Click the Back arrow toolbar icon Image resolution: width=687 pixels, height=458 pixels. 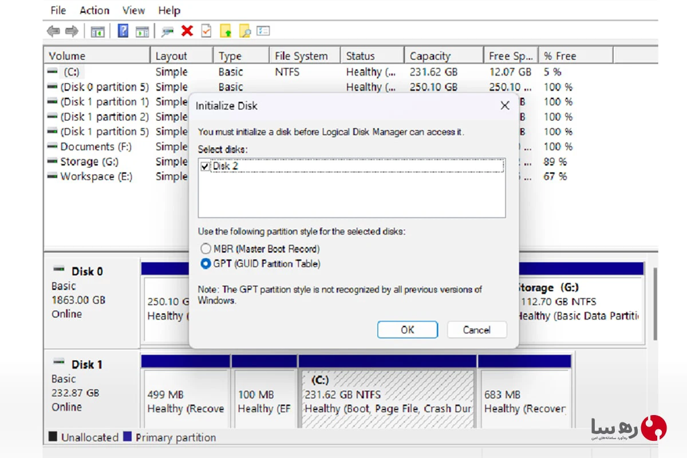tap(53, 31)
